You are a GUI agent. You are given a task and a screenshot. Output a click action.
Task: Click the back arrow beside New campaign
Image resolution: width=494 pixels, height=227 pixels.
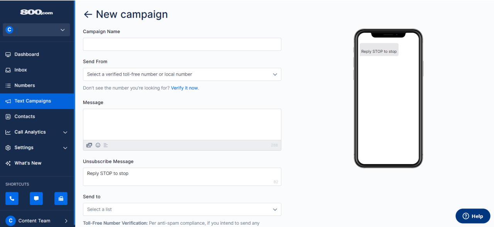click(x=88, y=15)
